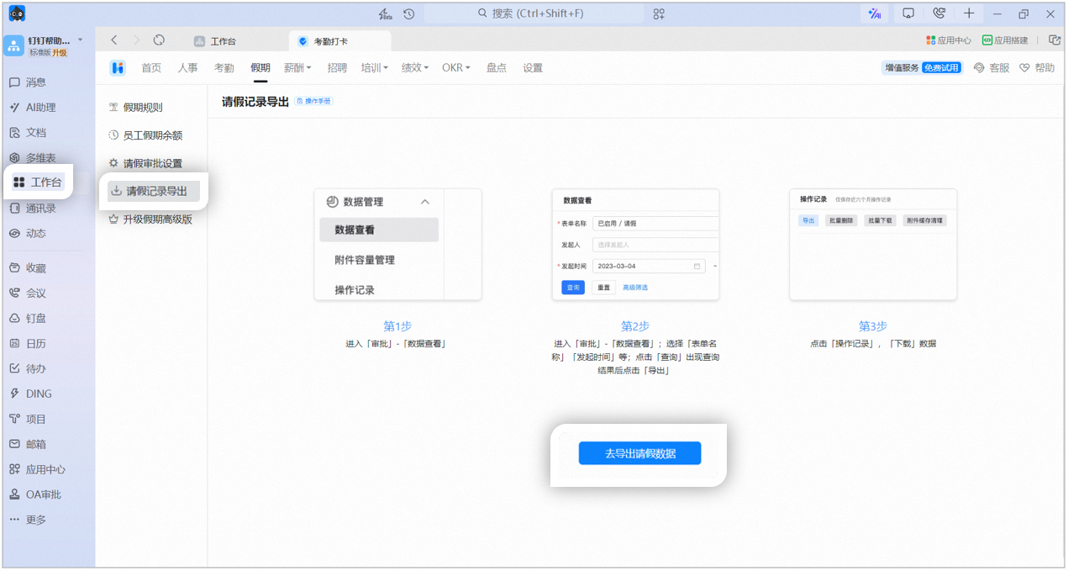Open the 操作手册 manual link
The height and width of the screenshot is (571, 1068).
coord(313,102)
